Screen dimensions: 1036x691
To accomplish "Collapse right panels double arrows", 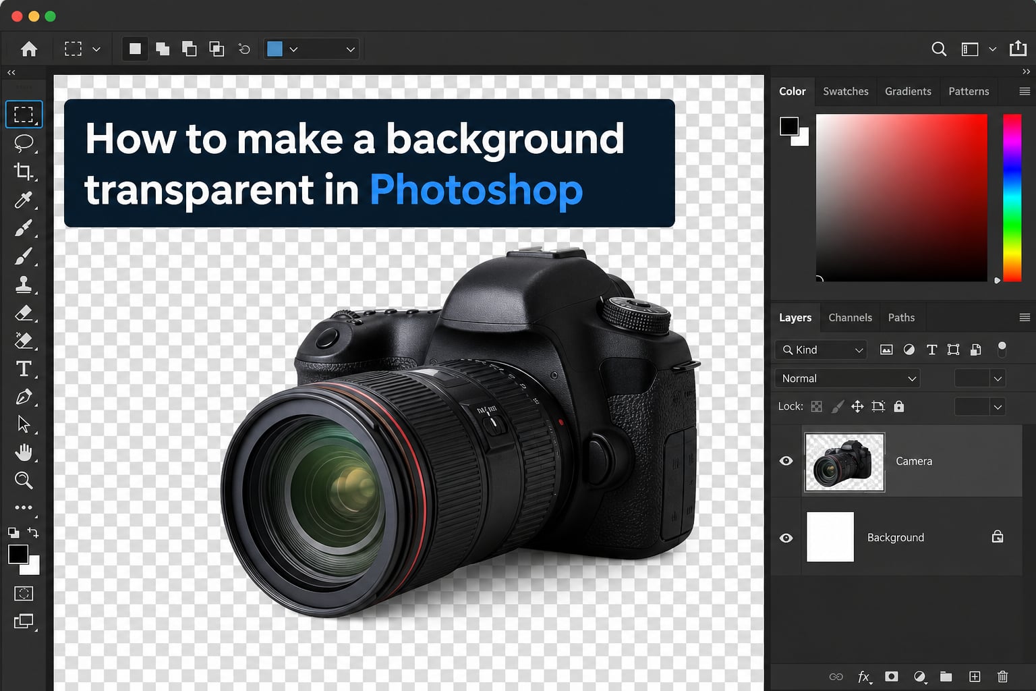I will (x=1026, y=72).
